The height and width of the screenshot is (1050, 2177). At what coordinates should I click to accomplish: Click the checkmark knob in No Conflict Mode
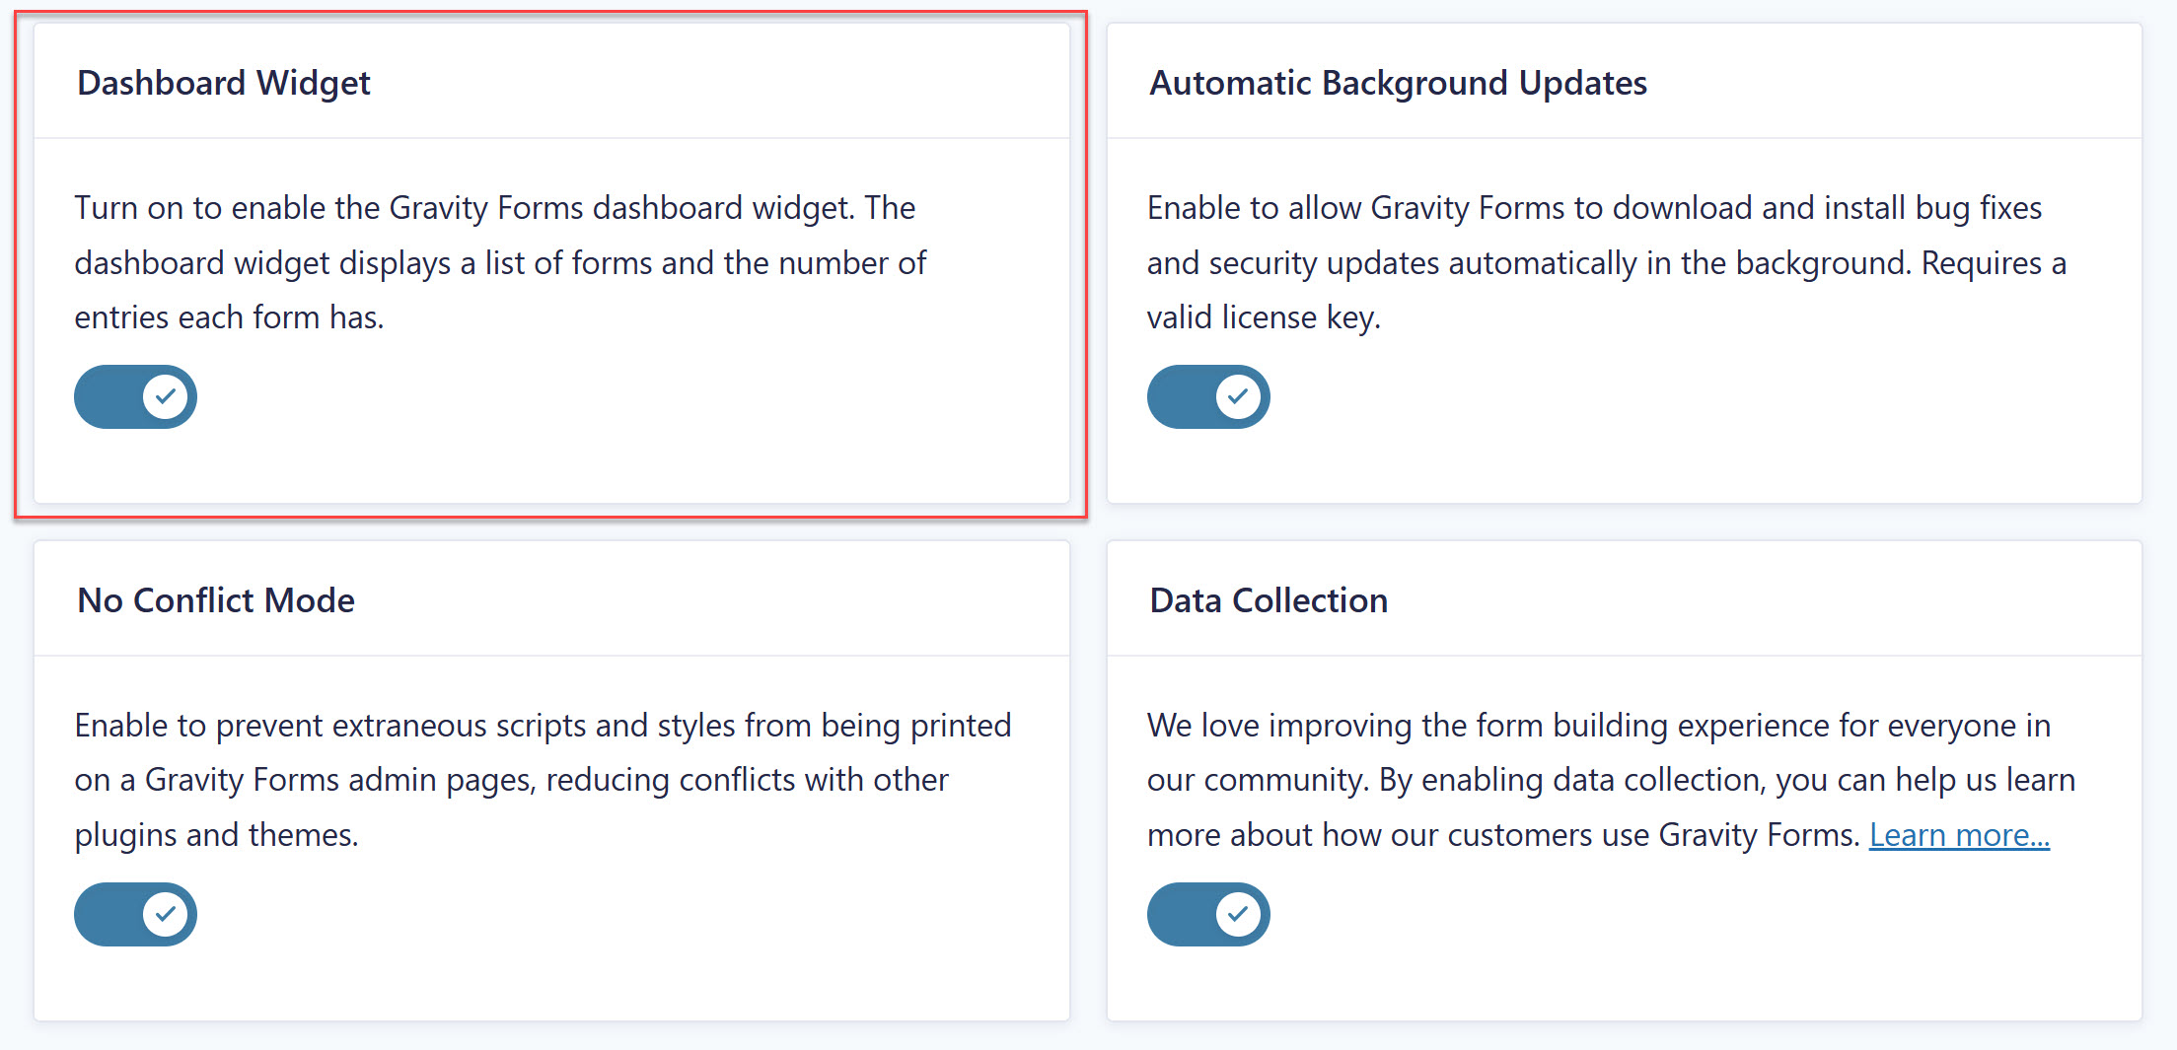click(166, 915)
